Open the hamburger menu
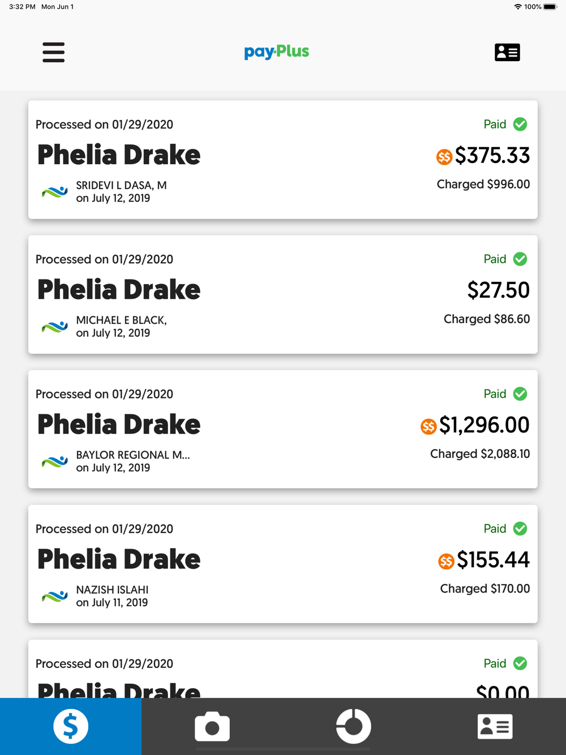 [53, 52]
